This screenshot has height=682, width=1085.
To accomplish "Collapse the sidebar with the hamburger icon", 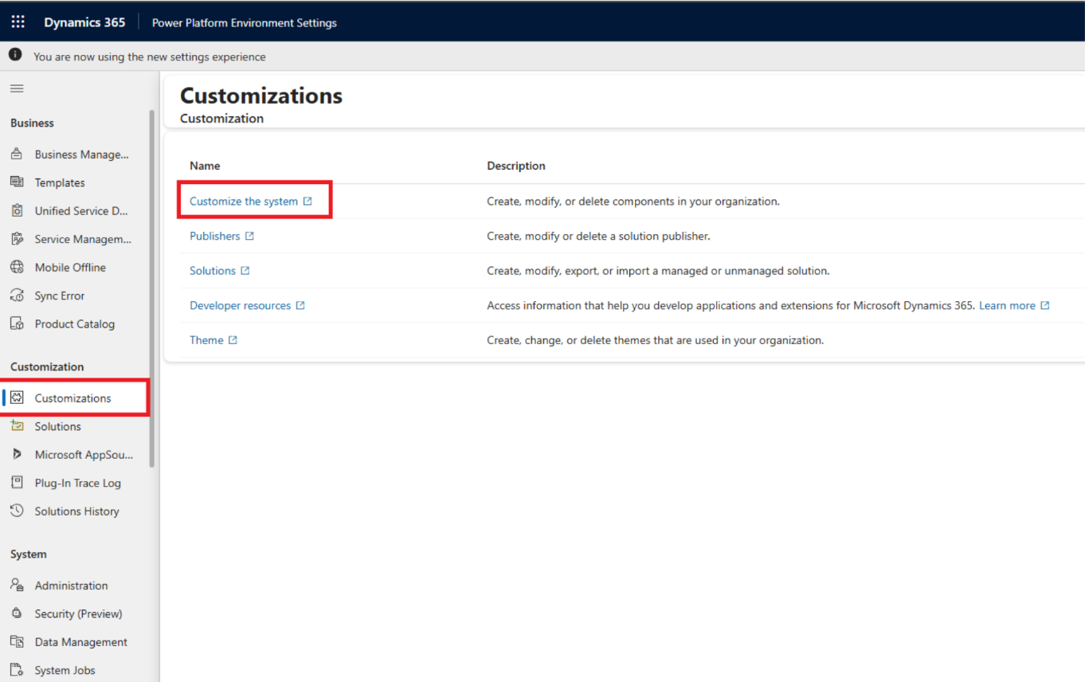I will pyautogui.click(x=17, y=88).
